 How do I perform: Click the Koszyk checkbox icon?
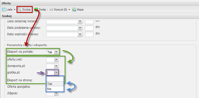pos(51,9)
